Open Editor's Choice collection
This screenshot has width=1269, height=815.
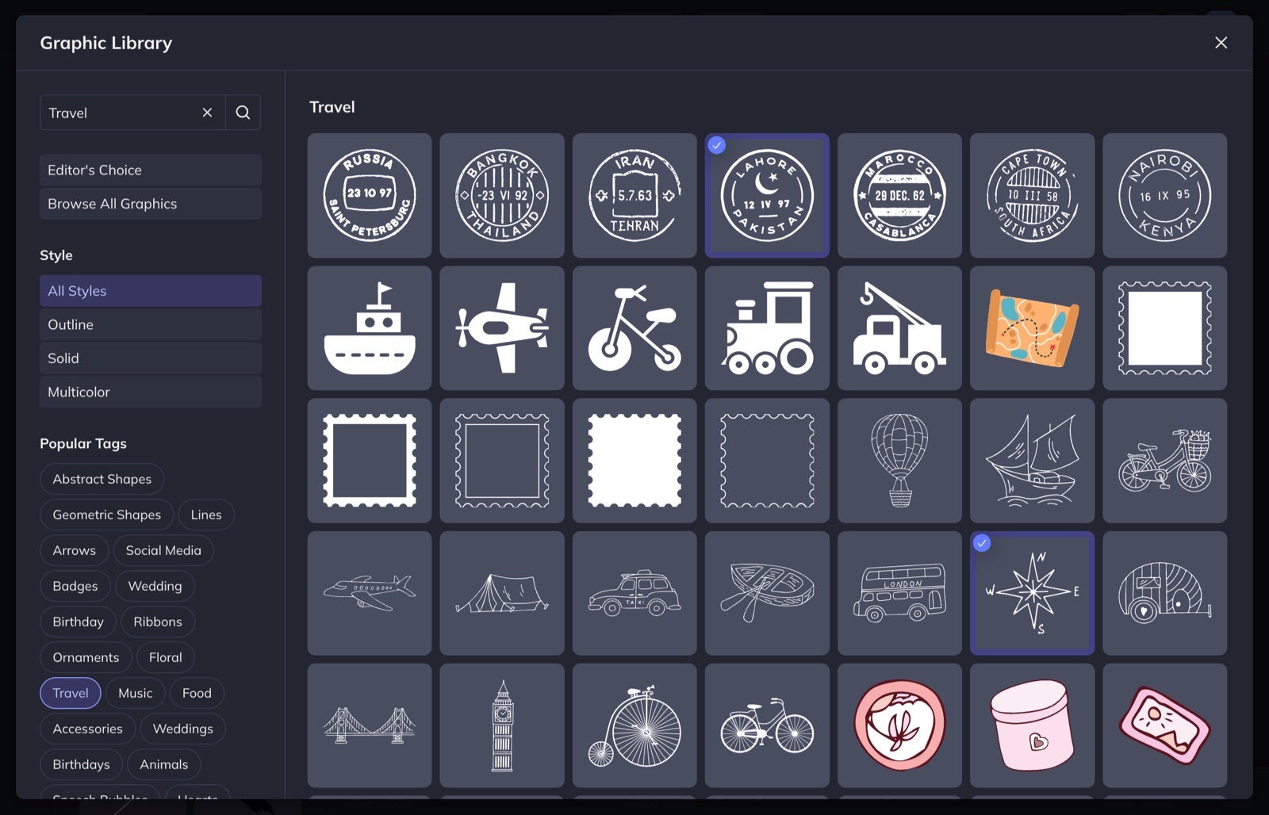[x=151, y=170]
